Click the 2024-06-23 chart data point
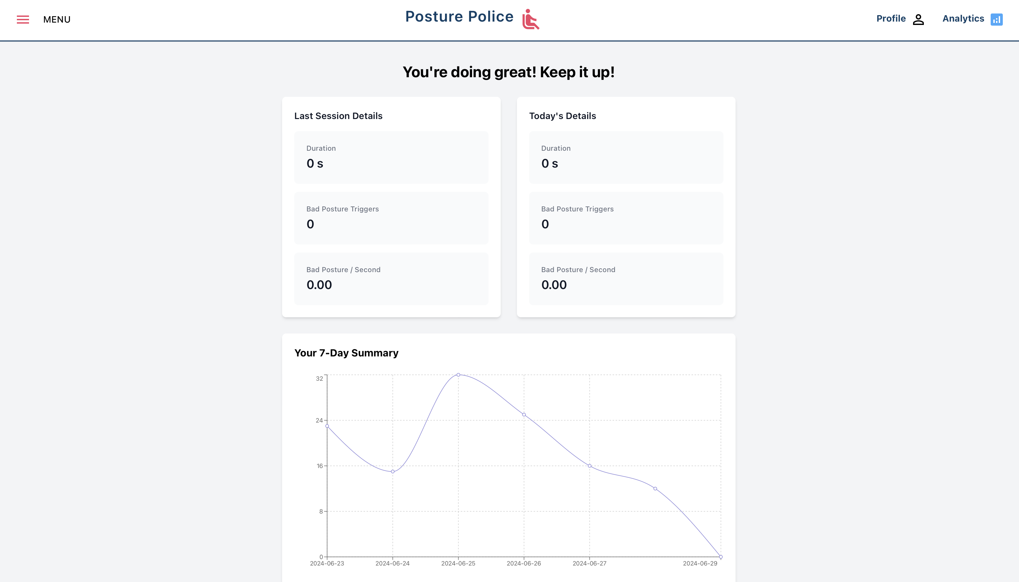 (327, 426)
